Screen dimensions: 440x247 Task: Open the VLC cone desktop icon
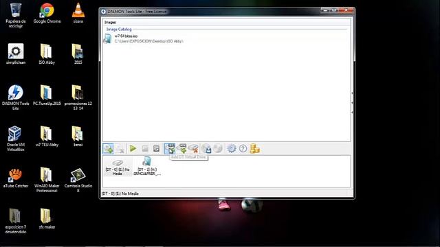coord(78,13)
